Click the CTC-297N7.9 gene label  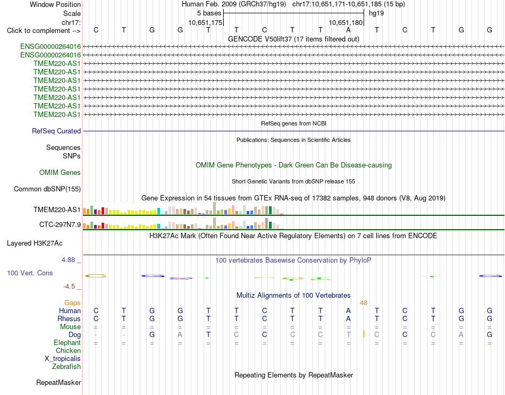coord(60,224)
